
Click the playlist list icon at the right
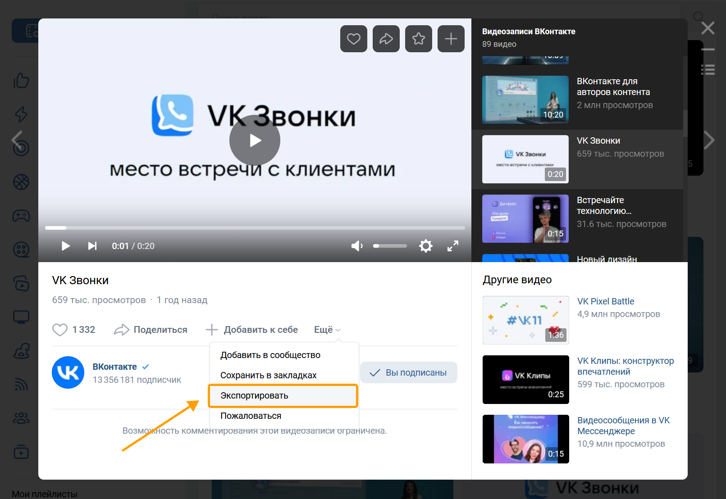[x=708, y=69]
